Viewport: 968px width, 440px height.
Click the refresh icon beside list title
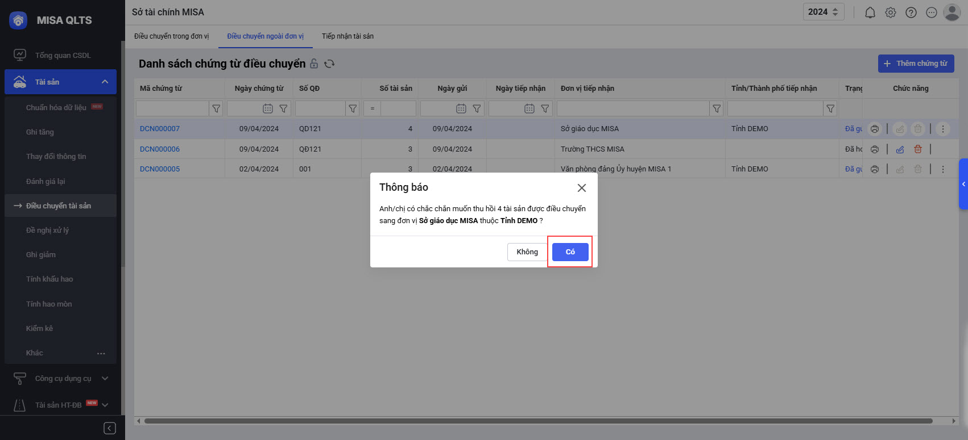pyautogui.click(x=329, y=64)
